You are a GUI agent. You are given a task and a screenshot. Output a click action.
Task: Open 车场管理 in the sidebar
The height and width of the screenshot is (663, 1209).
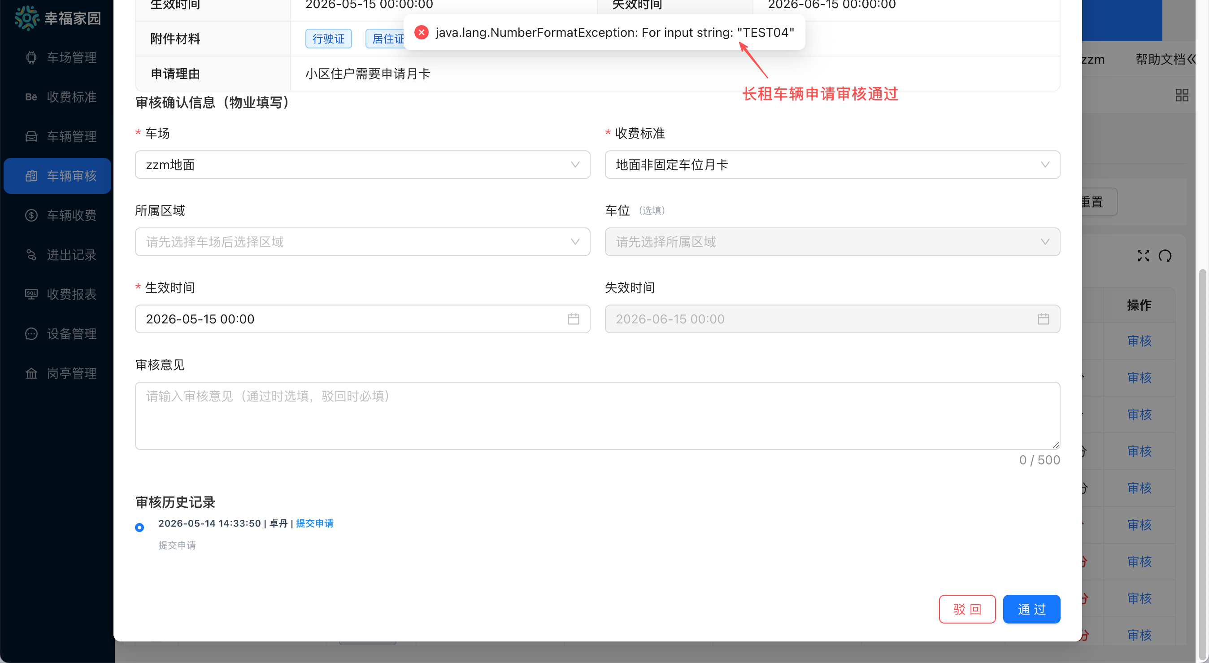[57, 57]
